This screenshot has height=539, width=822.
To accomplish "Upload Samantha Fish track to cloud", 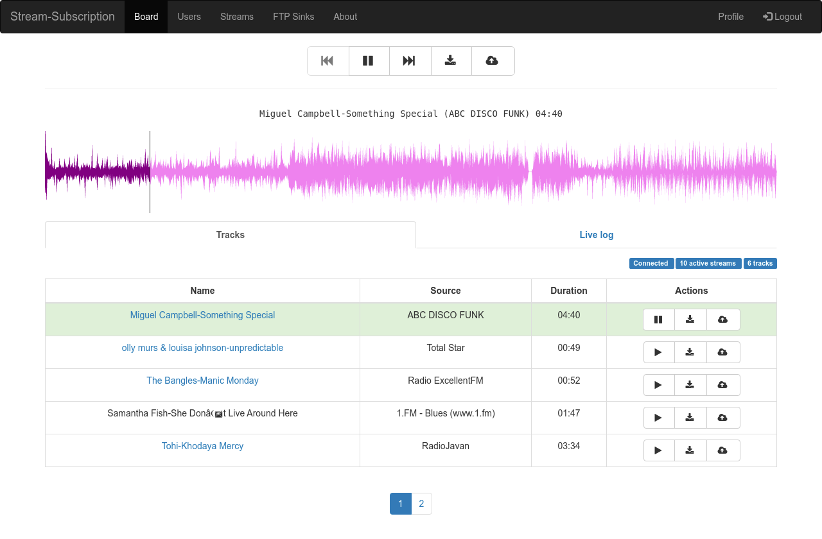I will click(723, 418).
